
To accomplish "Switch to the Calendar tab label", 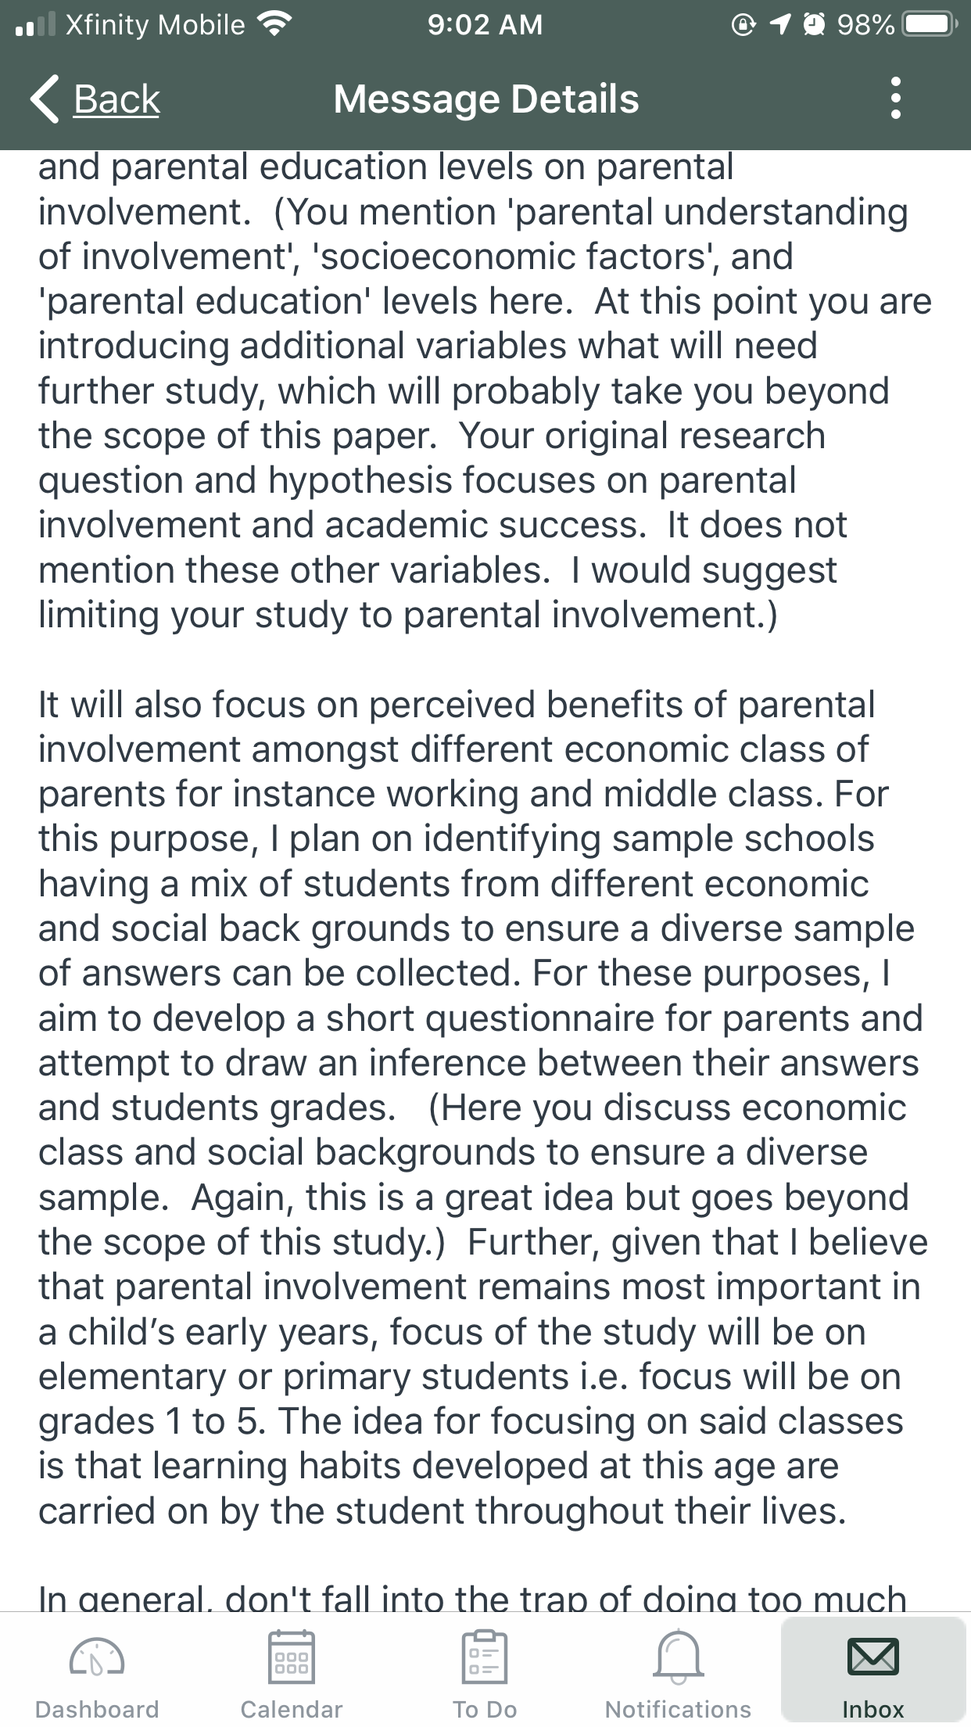I will [292, 1710].
